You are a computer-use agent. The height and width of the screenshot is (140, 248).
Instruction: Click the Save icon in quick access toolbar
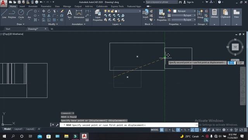(x=19, y=2)
